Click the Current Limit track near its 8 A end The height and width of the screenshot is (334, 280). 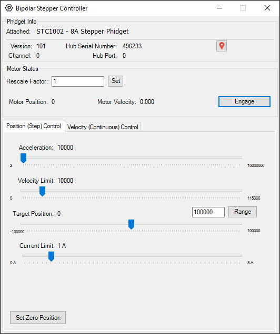pos(238,256)
